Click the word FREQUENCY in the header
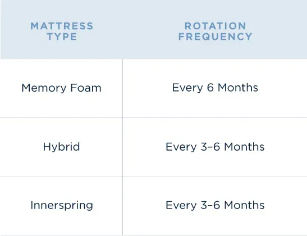Image resolution: width=307 pixels, height=236 pixels. click(215, 37)
